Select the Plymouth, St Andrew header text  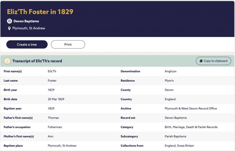click(29, 28)
